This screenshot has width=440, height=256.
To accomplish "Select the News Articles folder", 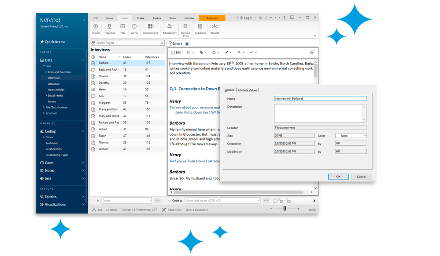I will pyautogui.click(x=56, y=90).
